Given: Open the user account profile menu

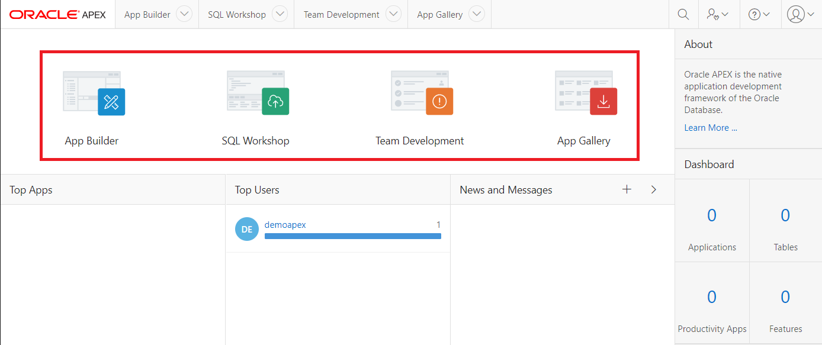Looking at the screenshot, I should (x=801, y=14).
